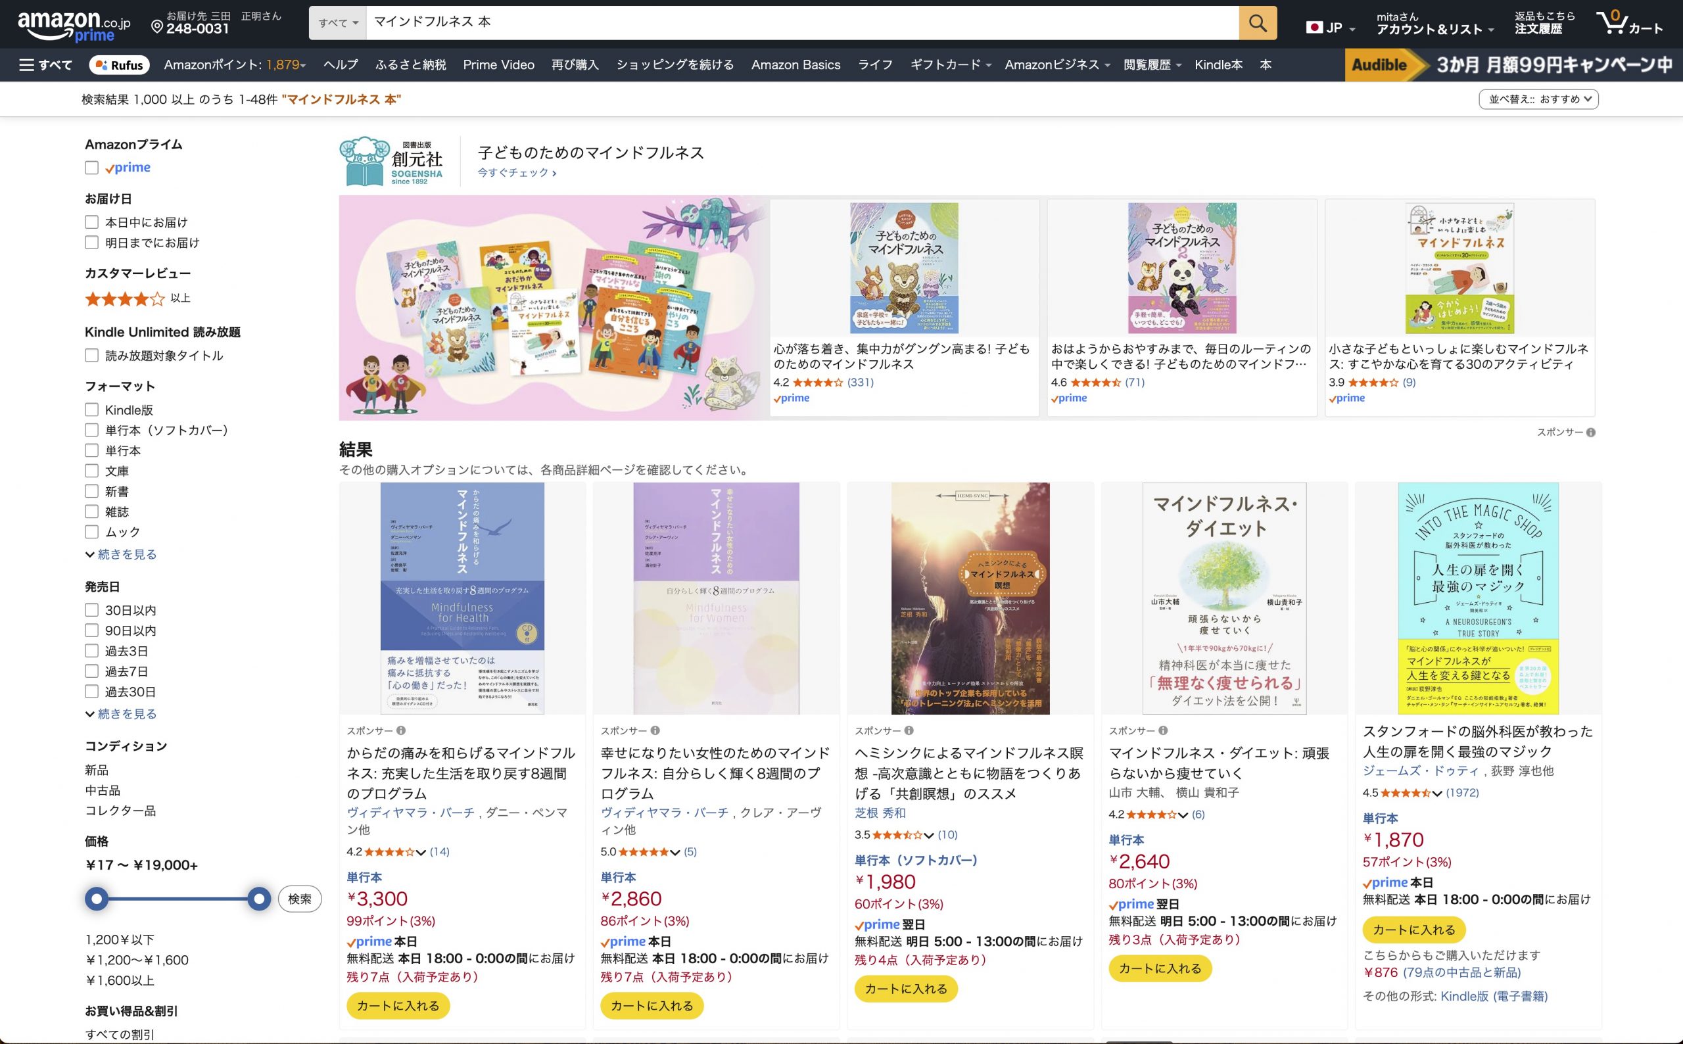Open the 並べ替え sort dropdown
The image size is (1683, 1044).
[1538, 99]
